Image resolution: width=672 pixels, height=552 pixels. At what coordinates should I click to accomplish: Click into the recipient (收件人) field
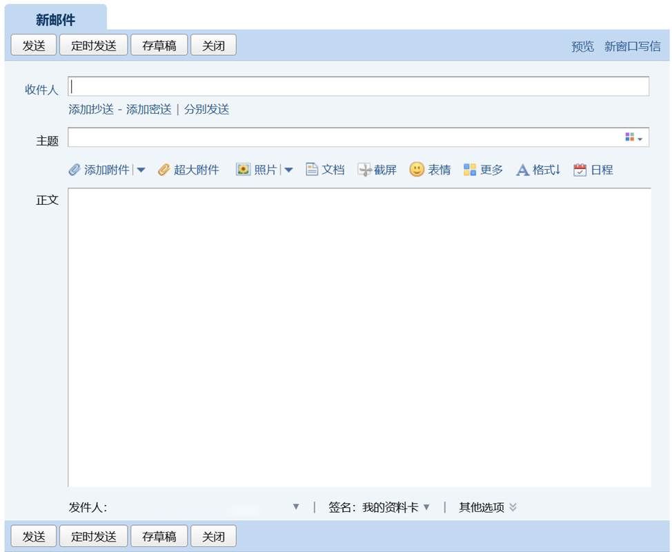click(x=359, y=87)
